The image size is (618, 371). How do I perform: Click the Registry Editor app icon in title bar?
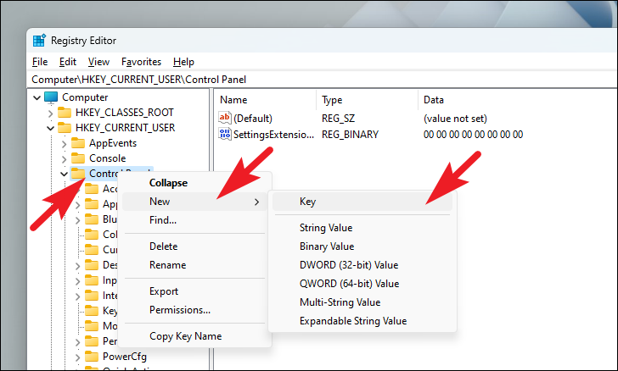click(x=39, y=40)
